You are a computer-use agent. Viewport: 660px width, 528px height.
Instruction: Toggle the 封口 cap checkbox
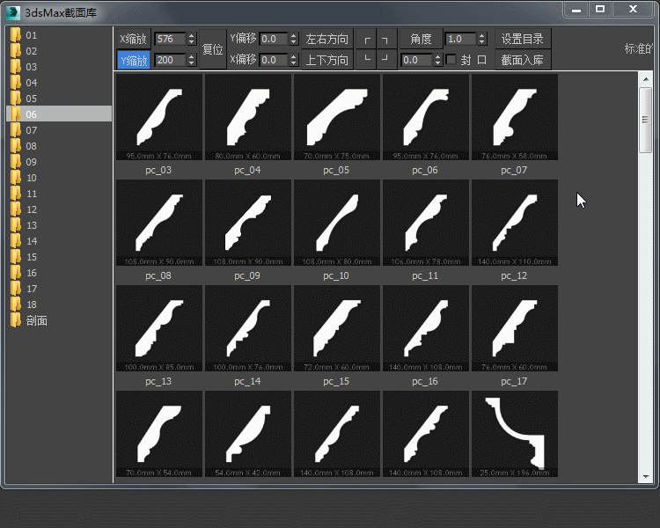[x=451, y=60]
